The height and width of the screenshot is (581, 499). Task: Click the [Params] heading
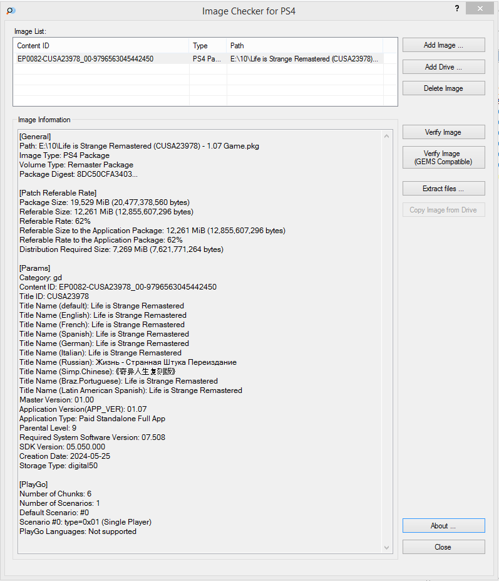[x=35, y=268]
